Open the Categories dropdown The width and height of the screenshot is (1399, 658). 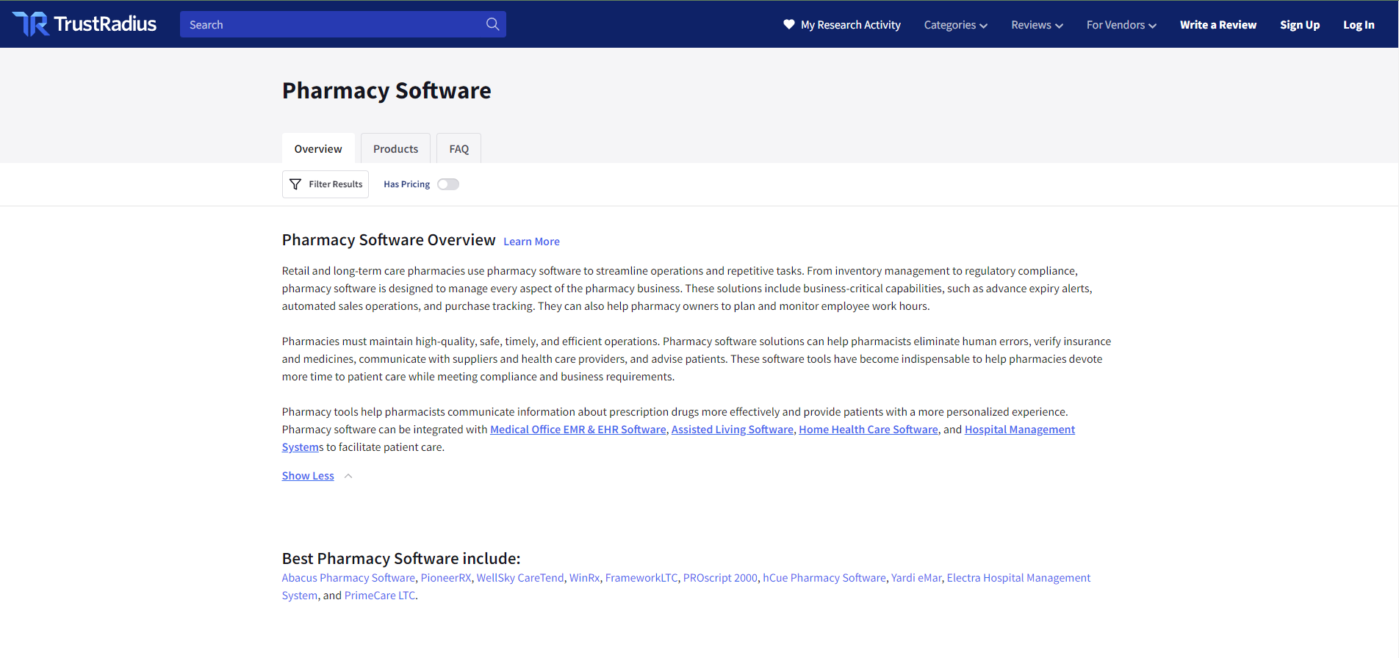pyautogui.click(x=956, y=25)
